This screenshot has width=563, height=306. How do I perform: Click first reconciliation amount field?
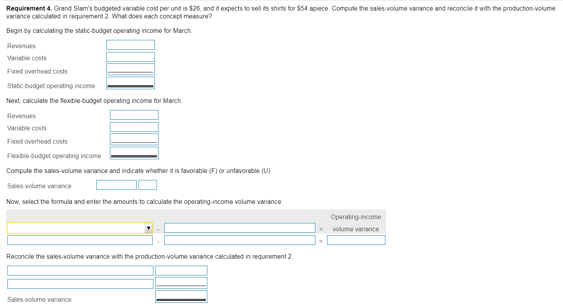click(181, 270)
